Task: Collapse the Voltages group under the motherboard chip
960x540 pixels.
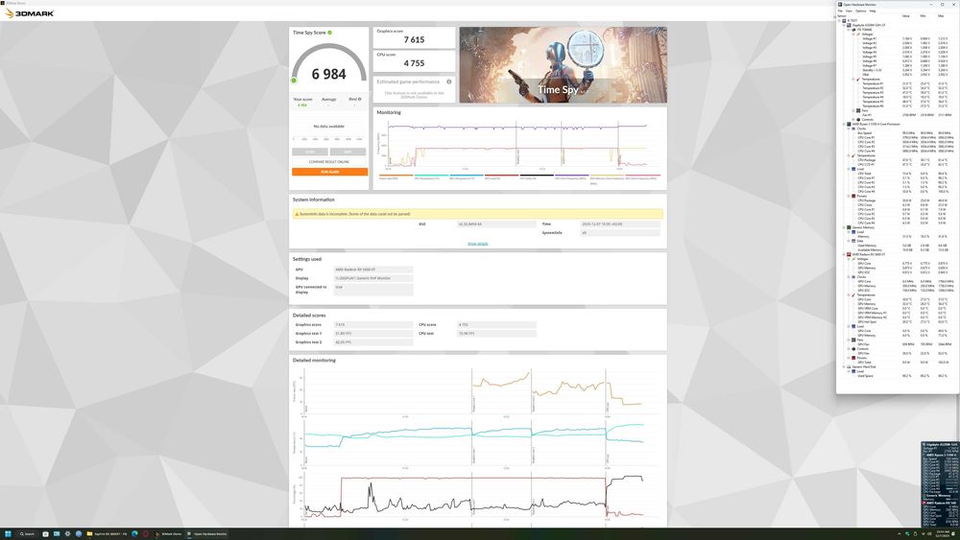Action: tap(853, 35)
